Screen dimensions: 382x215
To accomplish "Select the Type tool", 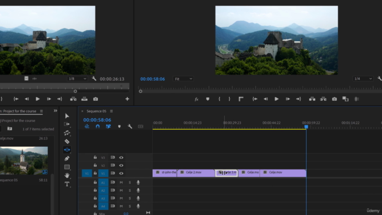I will point(67,184).
